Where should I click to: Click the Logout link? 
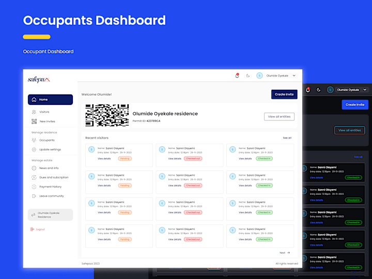(38, 229)
